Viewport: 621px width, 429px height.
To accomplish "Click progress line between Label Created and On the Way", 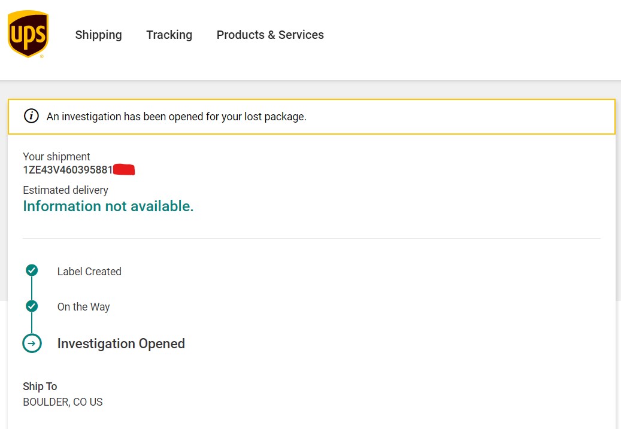I will point(32,288).
